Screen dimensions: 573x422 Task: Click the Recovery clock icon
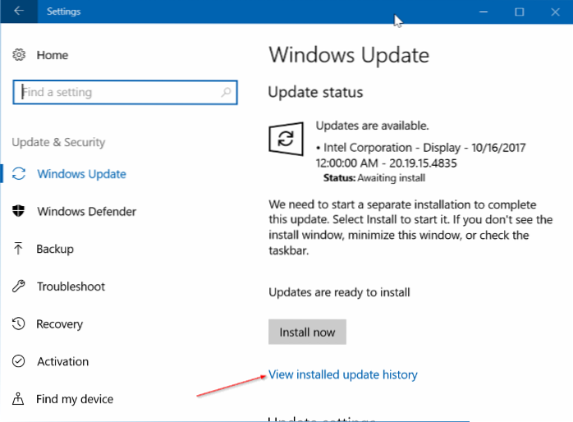coord(19,324)
